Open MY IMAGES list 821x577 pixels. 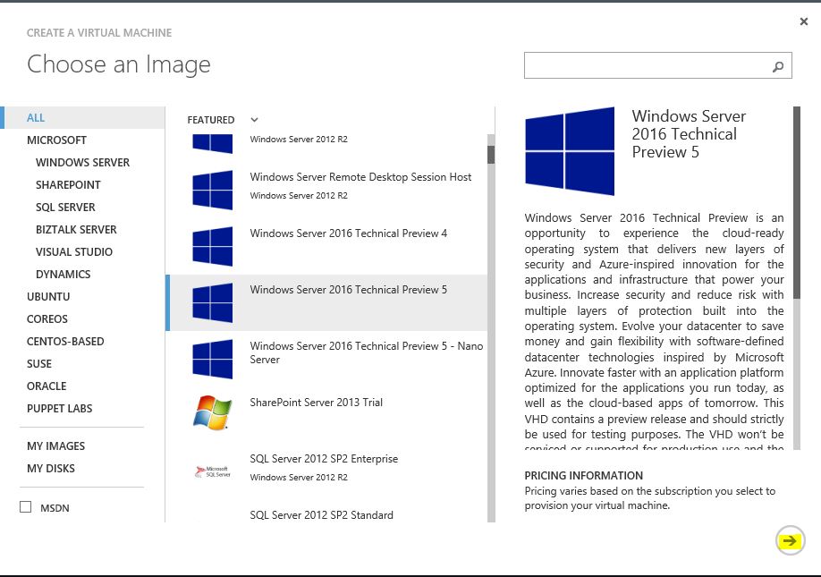pos(56,446)
